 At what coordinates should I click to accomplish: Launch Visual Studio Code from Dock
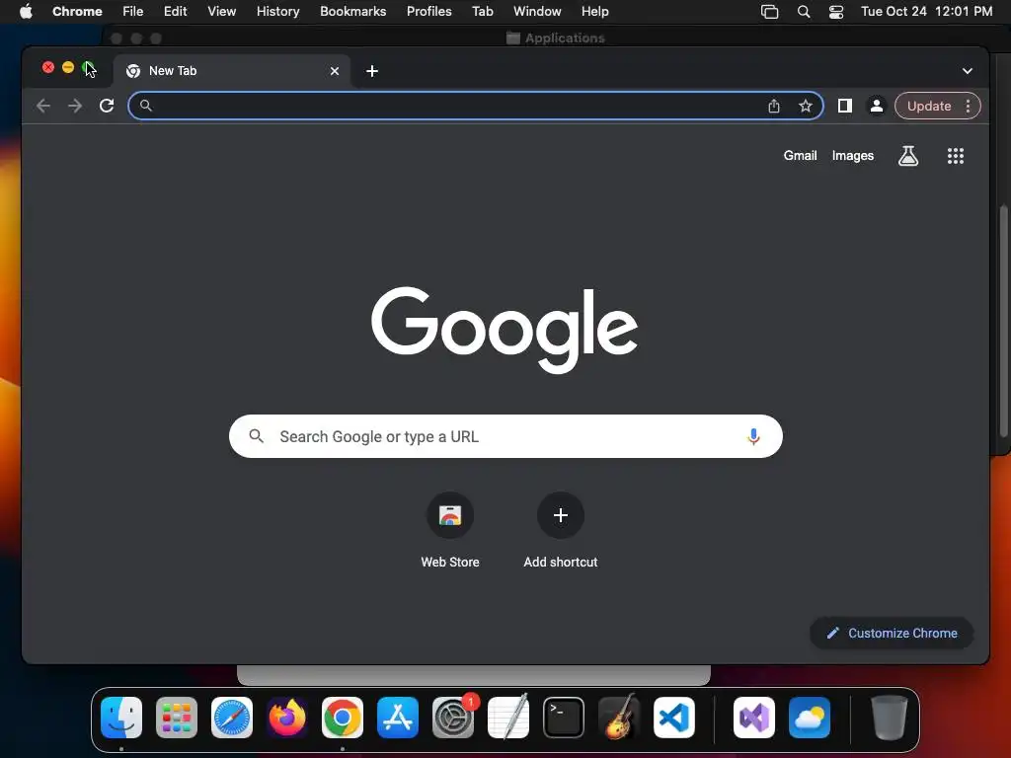[673, 718]
